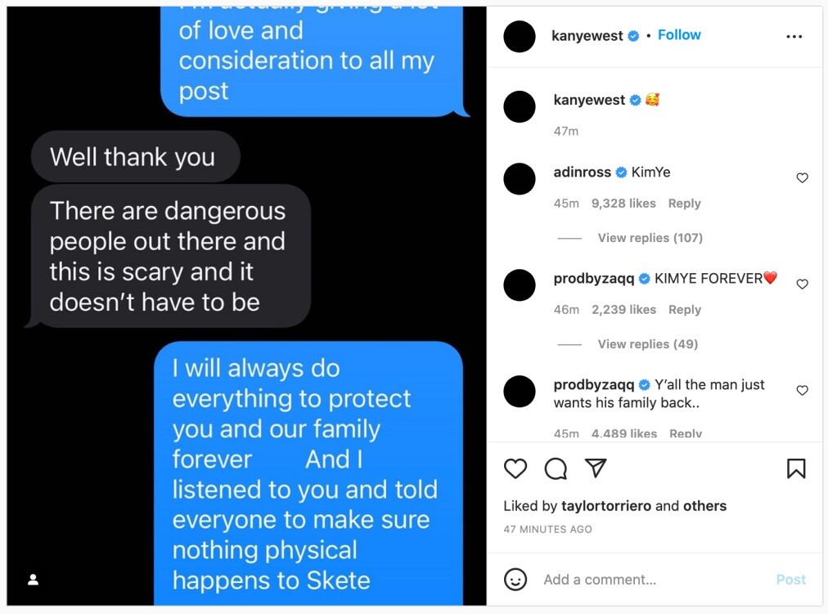Reply to adinross's comment
This screenshot has height=614, width=828.
tap(684, 203)
